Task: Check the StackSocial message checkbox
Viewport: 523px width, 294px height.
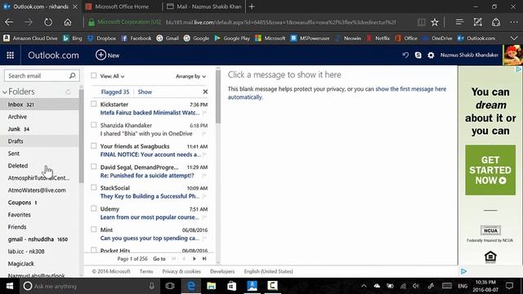Action: [x=94, y=188]
